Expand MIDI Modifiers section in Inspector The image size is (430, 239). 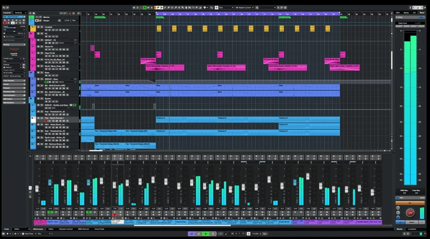pos(14,103)
